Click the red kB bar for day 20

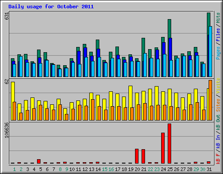(137, 156)
